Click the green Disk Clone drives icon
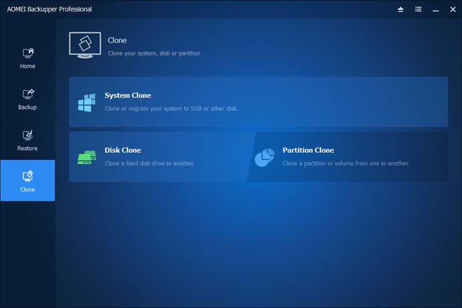 pyautogui.click(x=87, y=157)
